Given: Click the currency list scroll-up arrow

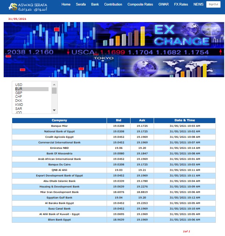Looking at the screenshot, I should [54, 85].
